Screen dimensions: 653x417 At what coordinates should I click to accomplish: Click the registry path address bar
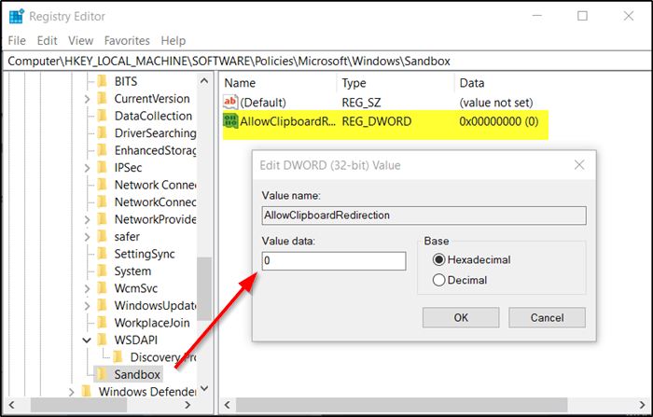(x=326, y=62)
